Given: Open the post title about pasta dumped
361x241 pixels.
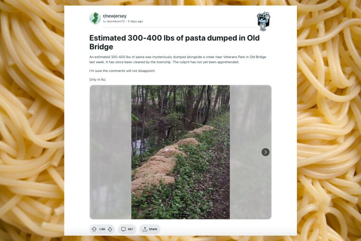Looking at the screenshot, I should click(x=174, y=42).
